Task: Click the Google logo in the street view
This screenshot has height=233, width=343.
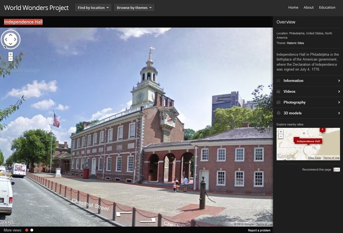Action: click(8, 222)
